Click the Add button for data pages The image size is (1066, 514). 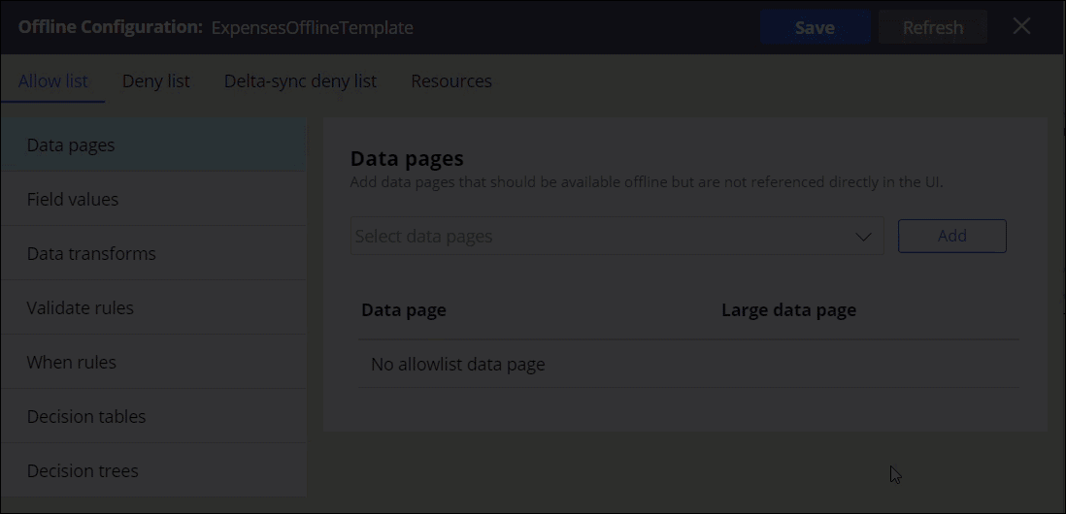pyautogui.click(x=951, y=237)
